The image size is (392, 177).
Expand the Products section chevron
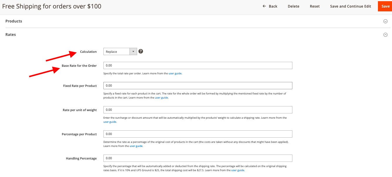coord(385,21)
